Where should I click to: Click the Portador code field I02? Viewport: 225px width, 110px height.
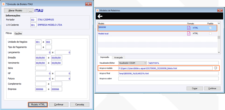click(33, 20)
